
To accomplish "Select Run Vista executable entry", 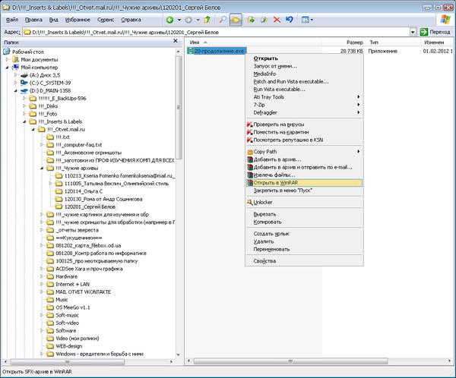I will pyautogui.click(x=304, y=90).
